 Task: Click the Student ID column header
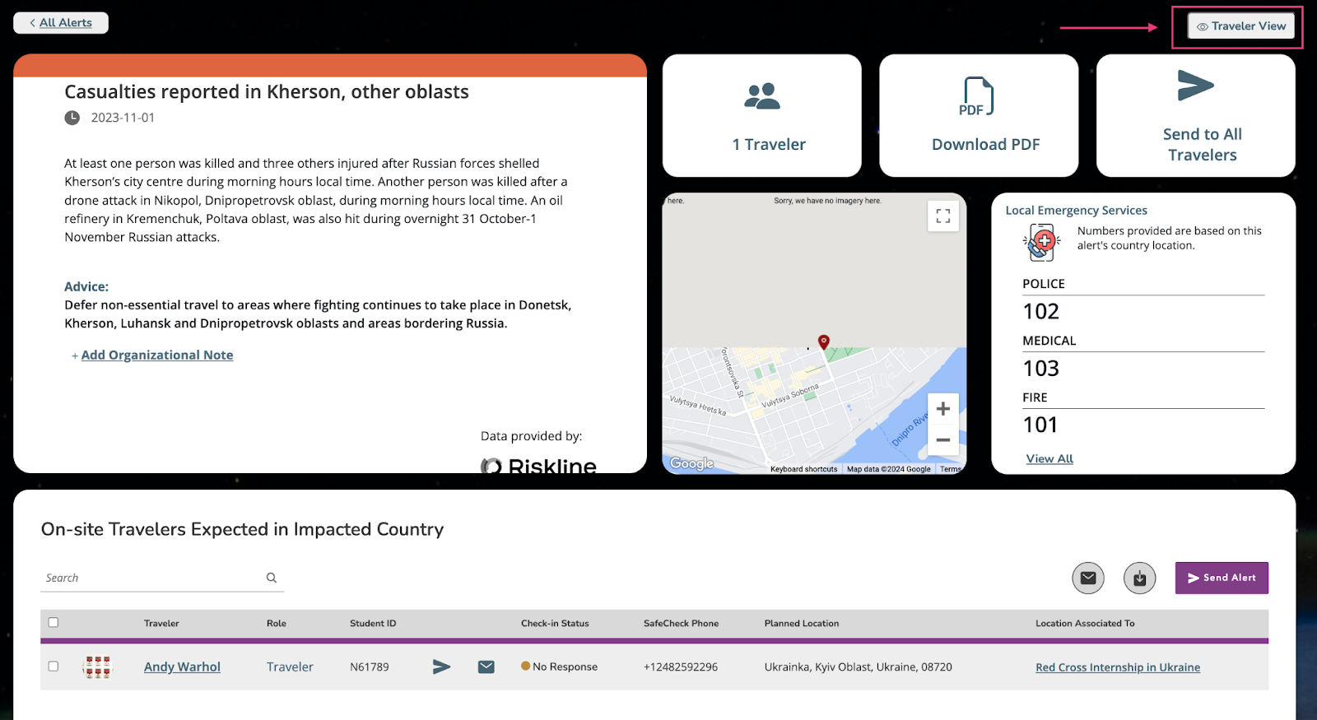[x=373, y=624]
